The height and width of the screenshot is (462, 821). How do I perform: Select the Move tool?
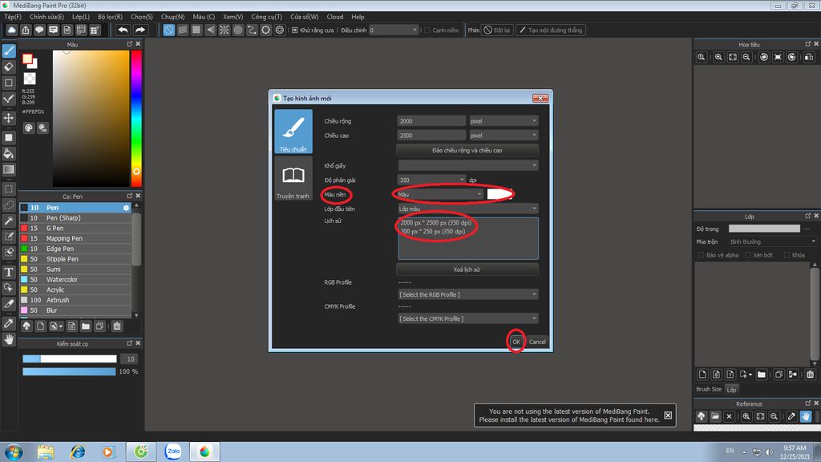tap(9, 118)
